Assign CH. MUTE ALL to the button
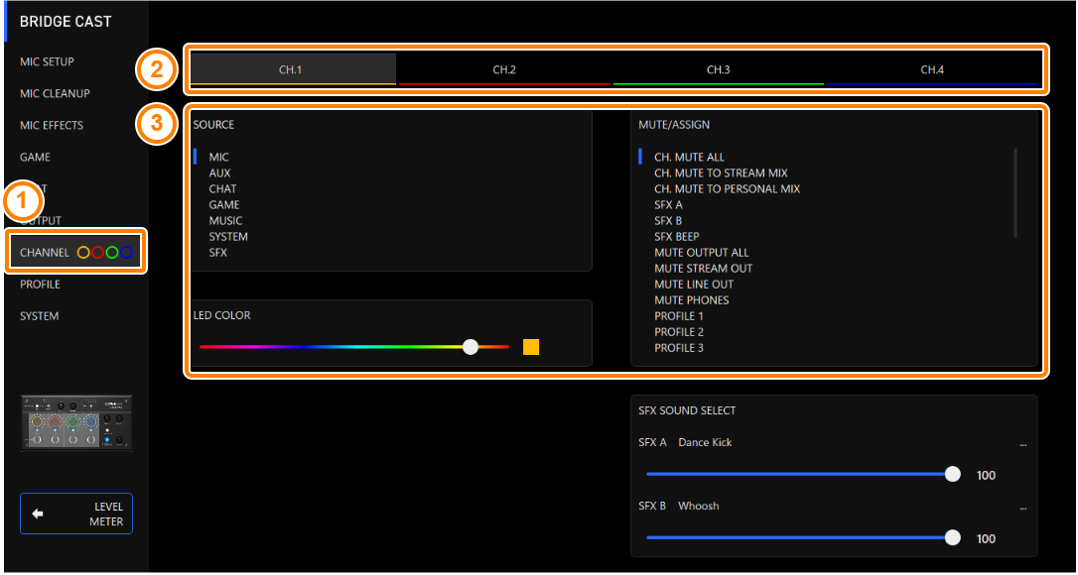Viewport: 1078px width, 575px height. [690, 158]
